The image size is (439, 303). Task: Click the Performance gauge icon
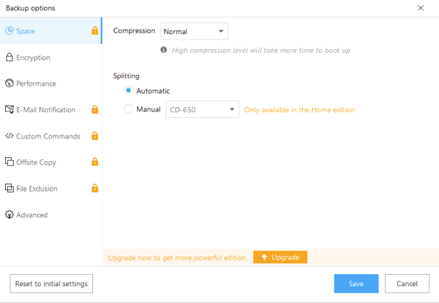pos(10,83)
